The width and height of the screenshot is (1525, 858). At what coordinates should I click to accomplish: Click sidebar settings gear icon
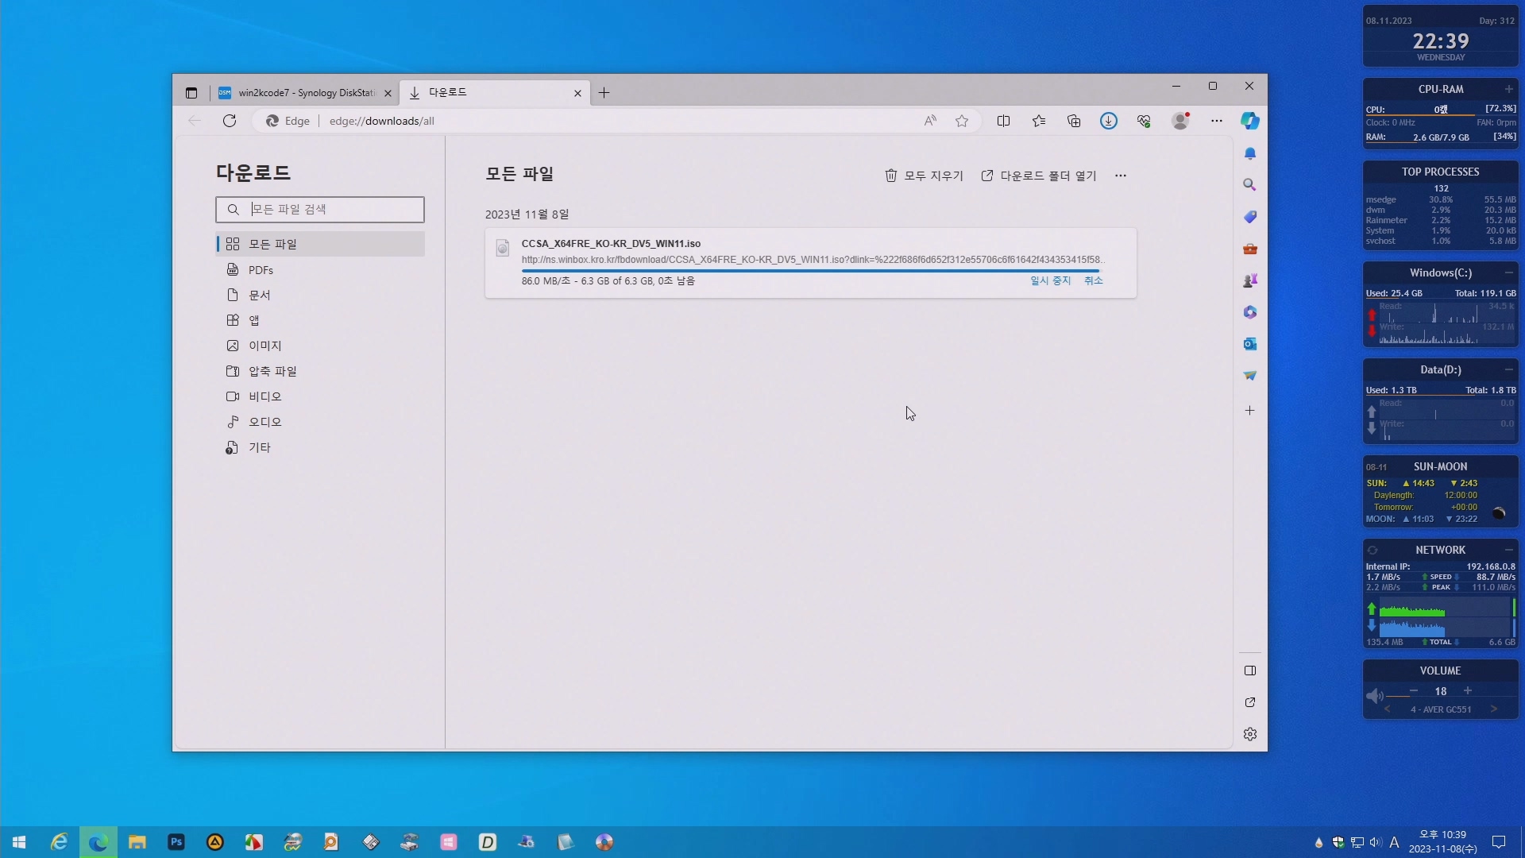click(x=1249, y=734)
